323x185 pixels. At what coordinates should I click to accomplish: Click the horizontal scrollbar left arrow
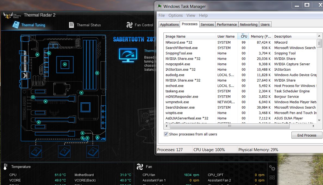[166, 126]
